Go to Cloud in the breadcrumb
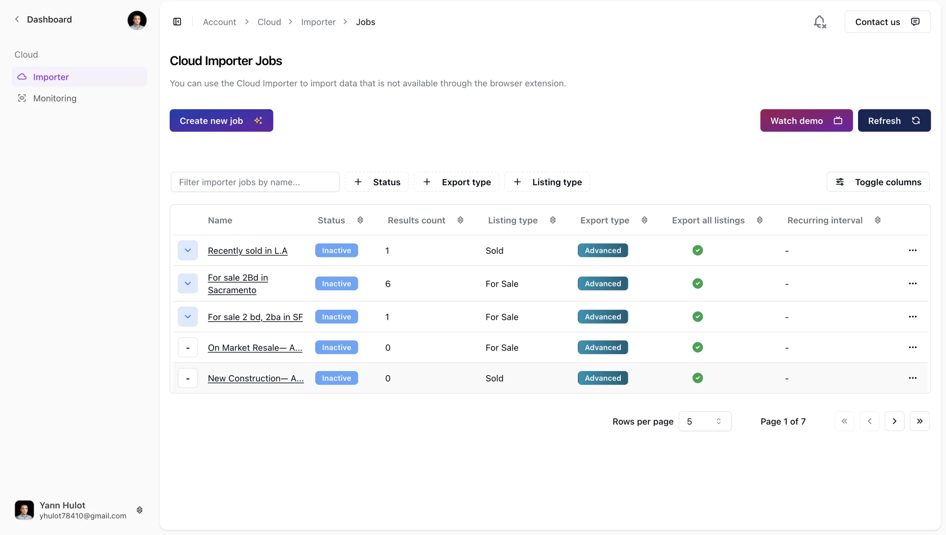 (269, 22)
